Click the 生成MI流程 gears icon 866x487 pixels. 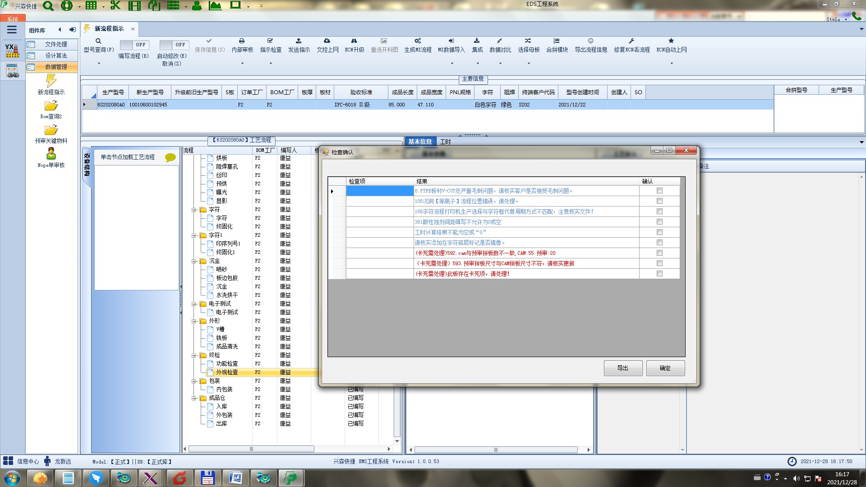pos(418,41)
